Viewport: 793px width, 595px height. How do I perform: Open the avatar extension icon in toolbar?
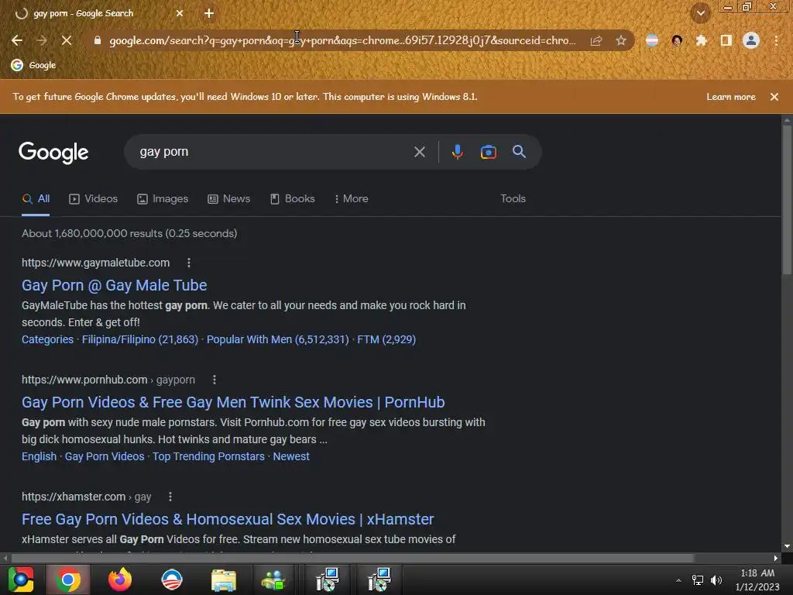tap(677, 40)
